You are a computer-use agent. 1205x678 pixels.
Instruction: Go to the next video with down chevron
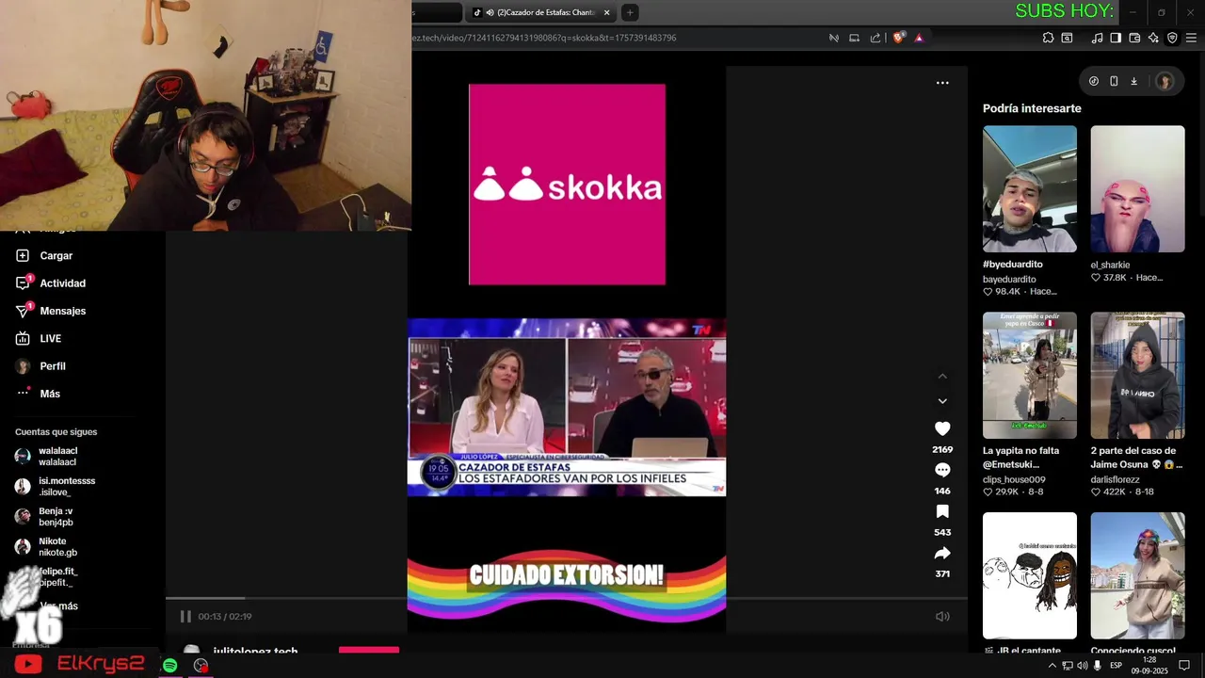[942, 401]
